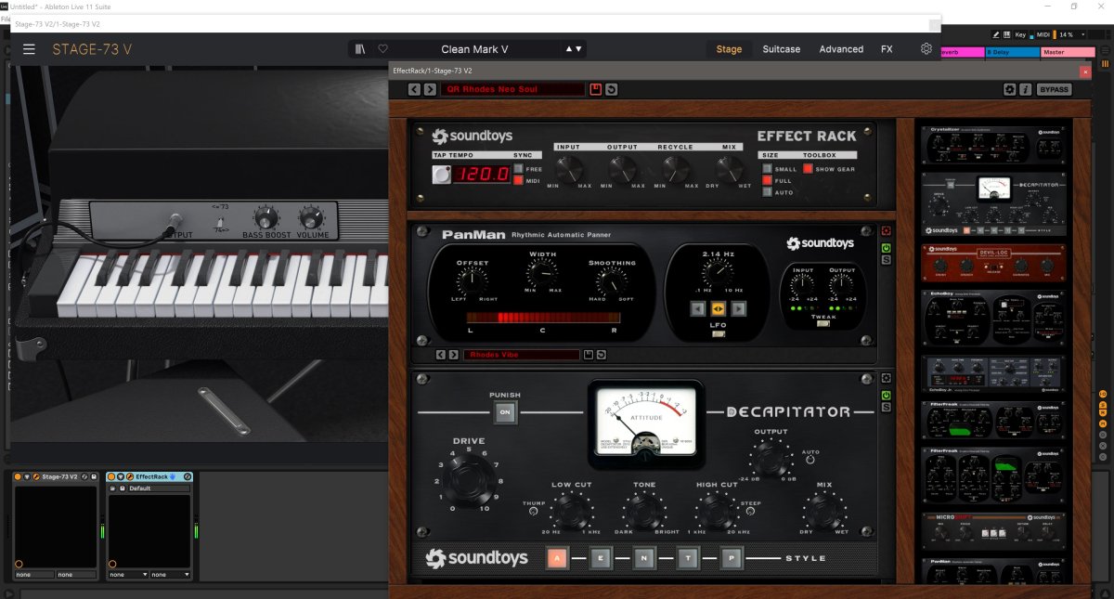Toggle Decapitator Auto output
Viewport: 1114px width, 599px height.
[x=810, y=459]
